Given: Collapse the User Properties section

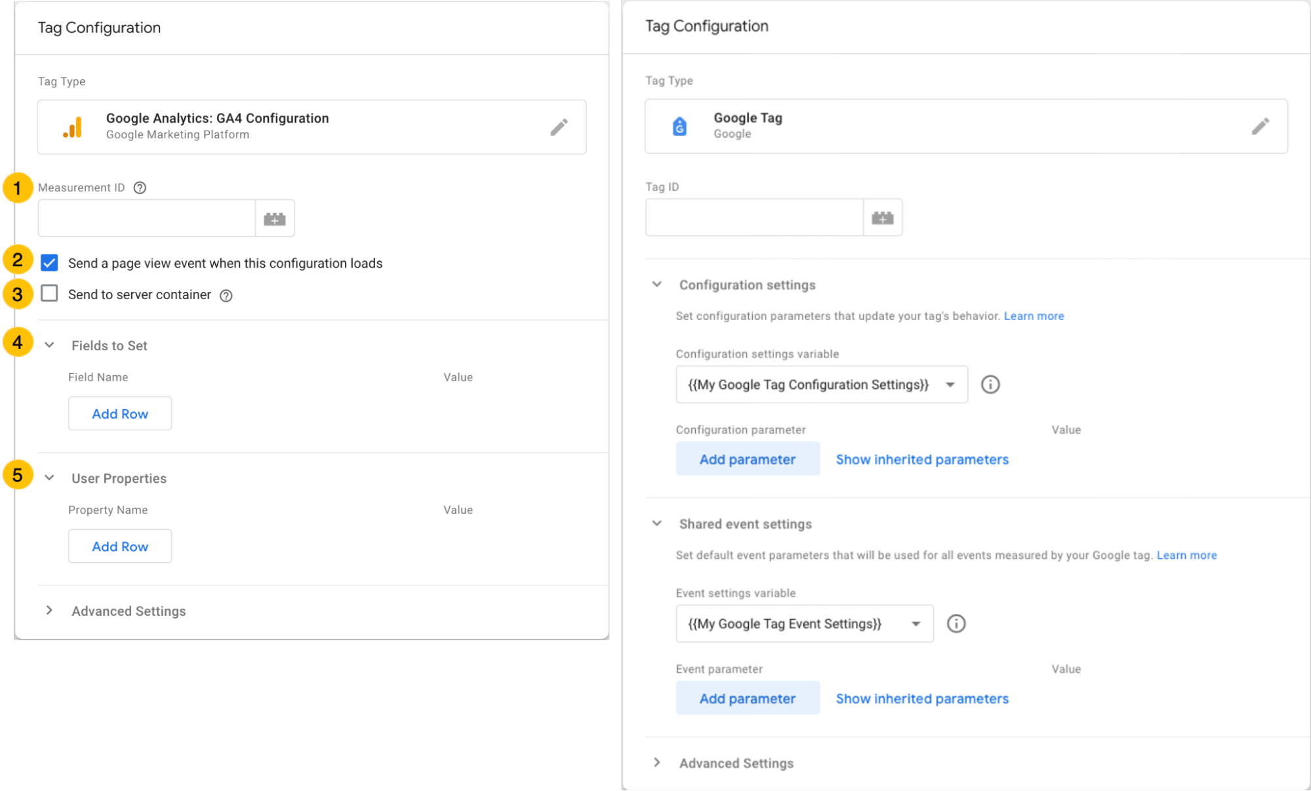Looking at the screenshot, I should [49, 477].
